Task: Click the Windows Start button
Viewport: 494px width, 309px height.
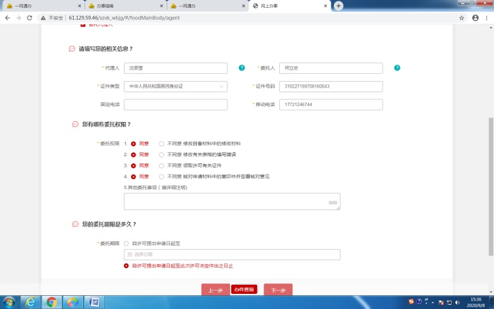Action: pyautogui.click(x=9, y=302)
